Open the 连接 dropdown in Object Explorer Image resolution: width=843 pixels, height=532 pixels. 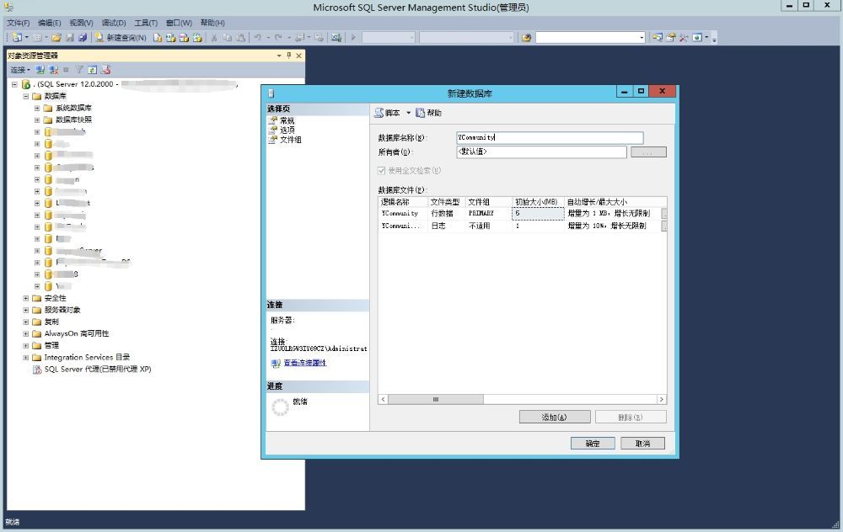[x=20, y=70]
